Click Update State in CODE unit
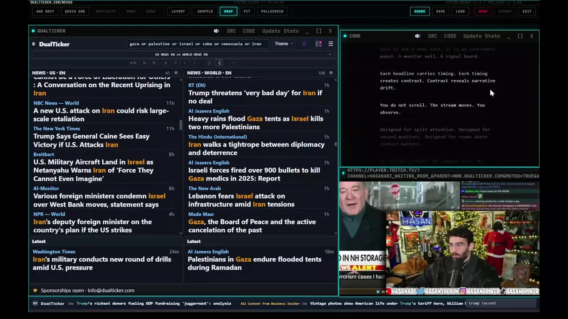The width and height of the screenshot is (568, 319). tap(481, 36)
